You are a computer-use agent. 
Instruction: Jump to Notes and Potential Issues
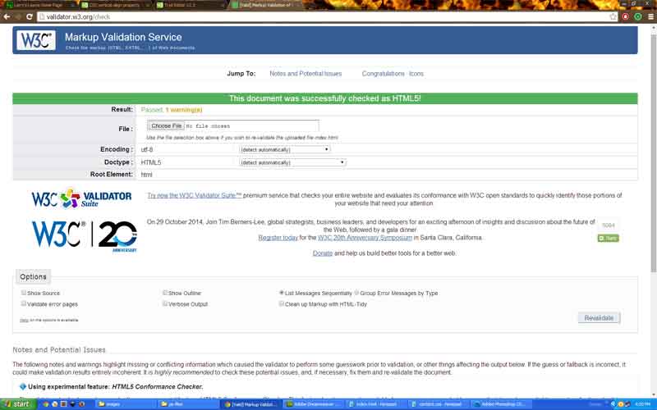[x=306, y=74]
